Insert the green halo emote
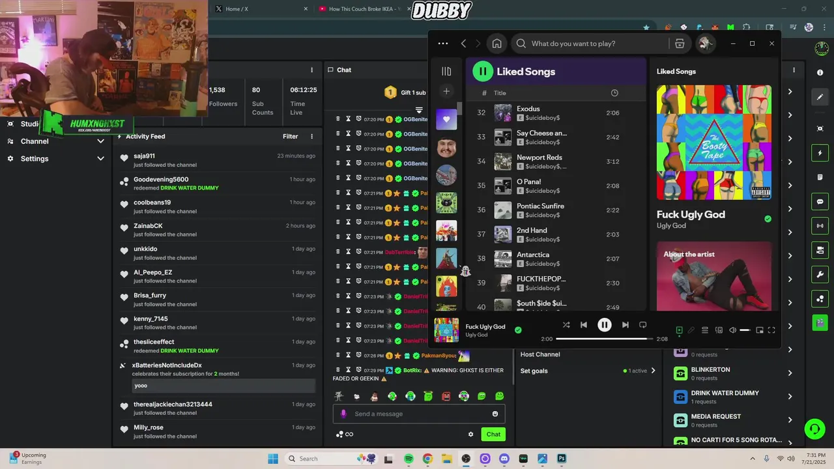834x469 pixels. pyautogui.click(x=428, y=396)
